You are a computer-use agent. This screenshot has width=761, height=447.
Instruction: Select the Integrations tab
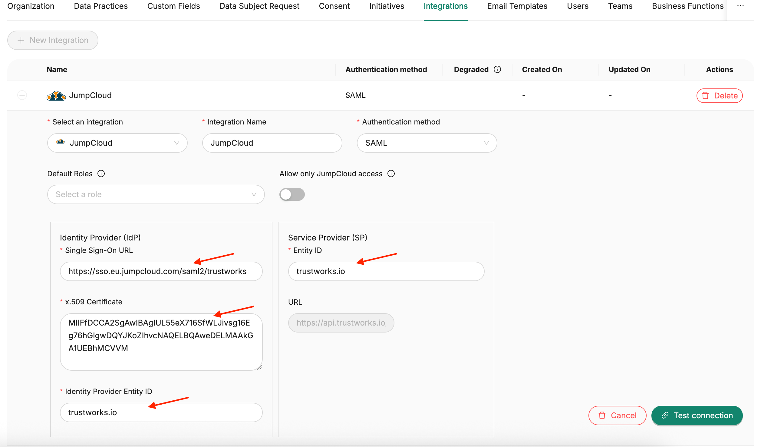click(446, 6)
